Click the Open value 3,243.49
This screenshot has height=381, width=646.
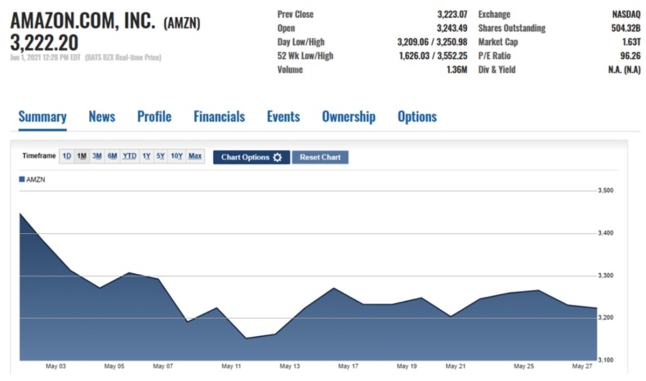tap(452, 29)
